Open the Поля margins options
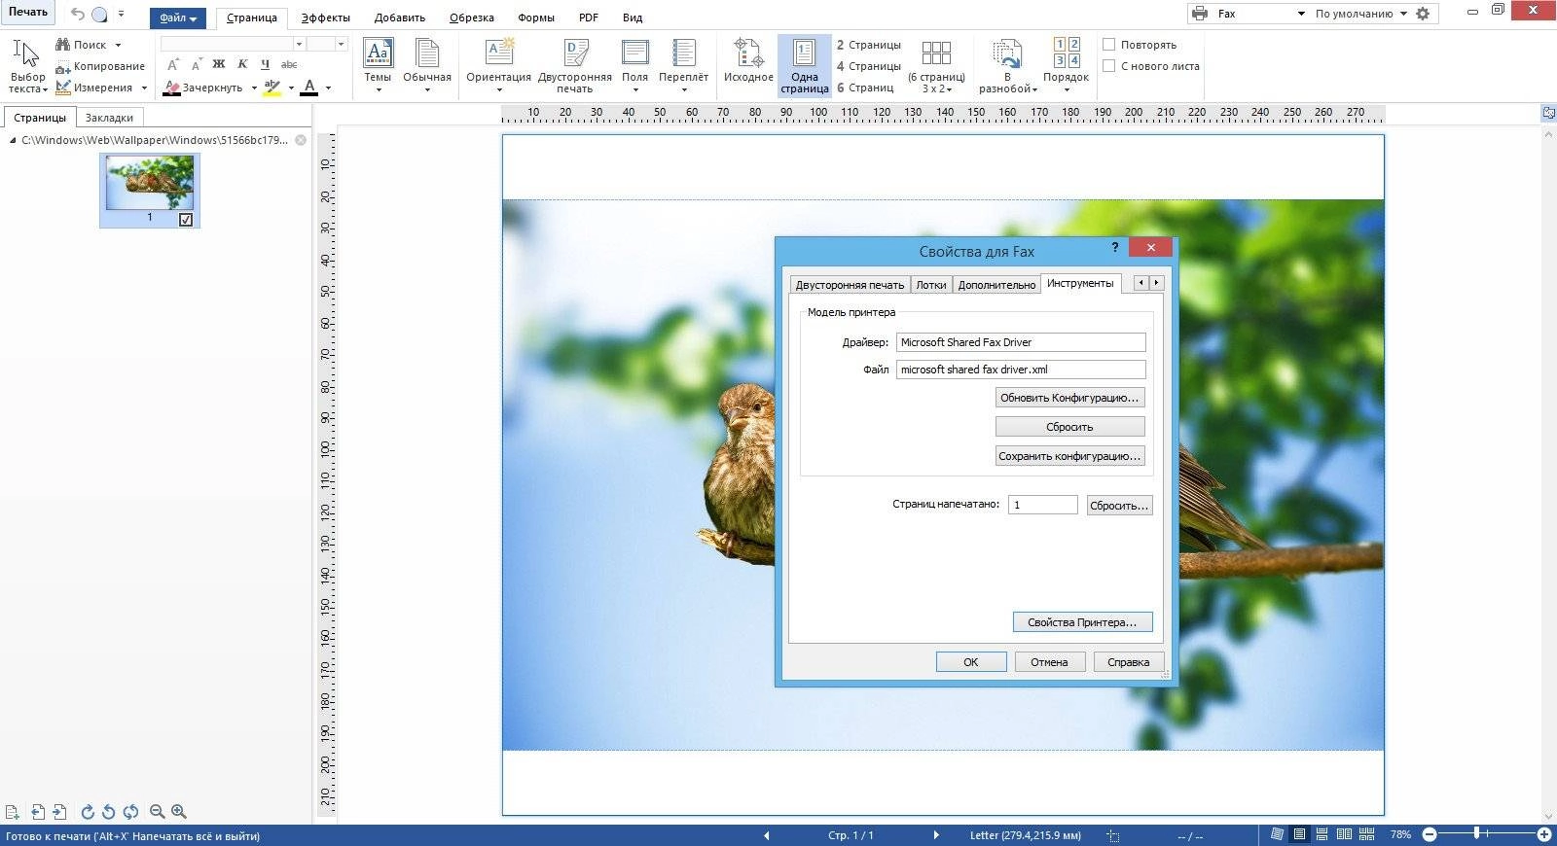 coord(634,65)
